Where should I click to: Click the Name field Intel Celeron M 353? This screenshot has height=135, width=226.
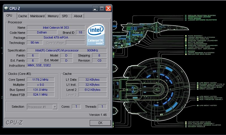pos(56,28)
